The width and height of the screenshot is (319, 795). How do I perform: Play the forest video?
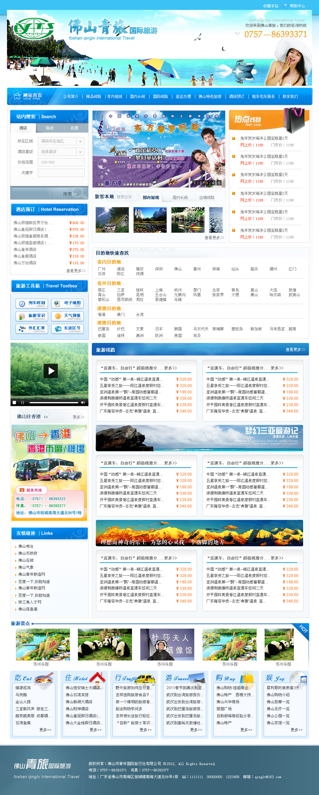pos(51,371)
